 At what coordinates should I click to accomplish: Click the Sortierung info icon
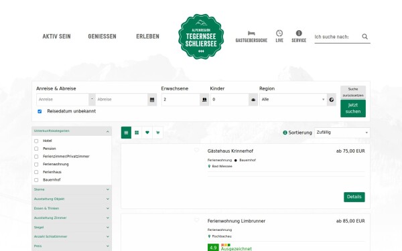(285, 133)
